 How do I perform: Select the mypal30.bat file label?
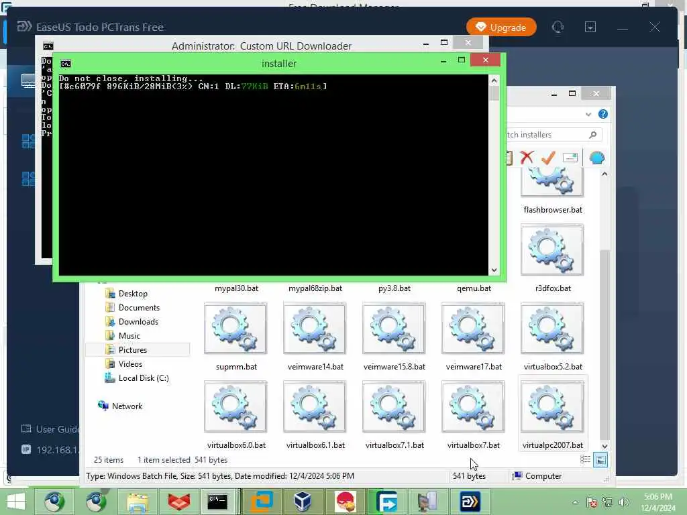click(x=236, y=288)
